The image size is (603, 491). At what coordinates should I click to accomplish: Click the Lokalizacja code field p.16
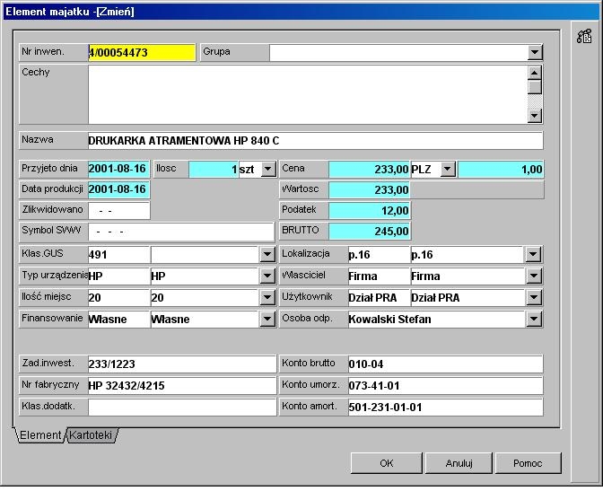click(x=379, y=254)
